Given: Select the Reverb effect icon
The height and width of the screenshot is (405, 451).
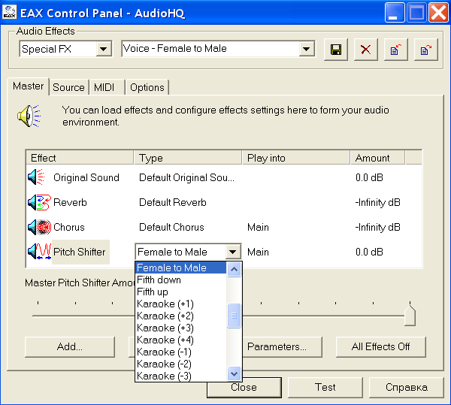Looking at the screenshot, I should [36, 203].
